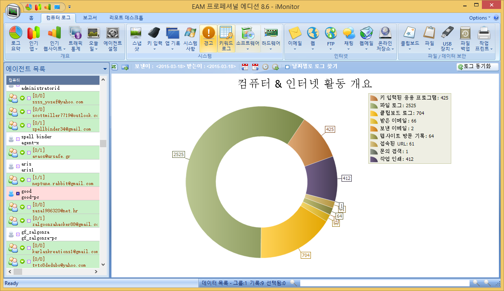Switch to the 홈 tab
The width and height of the screenshot is (504, 291).
(31, 18)
